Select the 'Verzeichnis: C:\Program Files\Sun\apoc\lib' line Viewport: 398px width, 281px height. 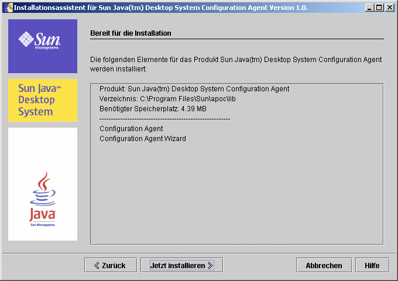click(x=167, y=99)
